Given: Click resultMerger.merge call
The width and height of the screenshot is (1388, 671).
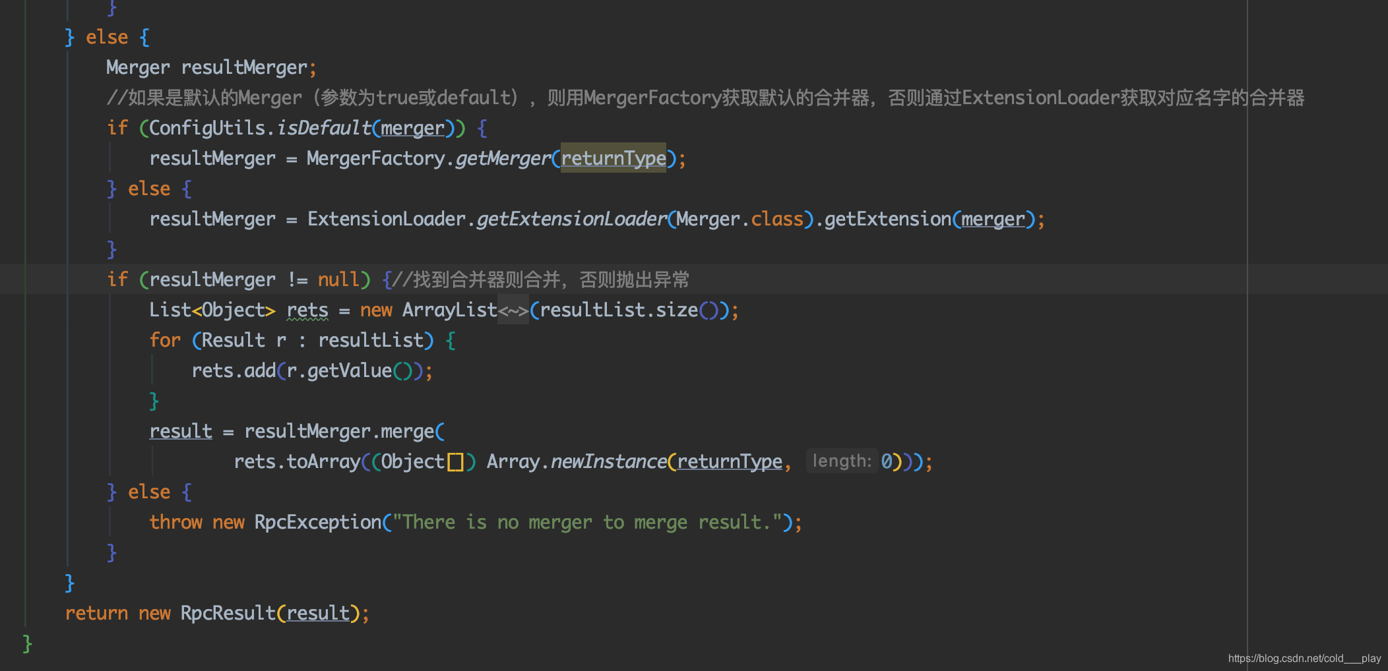Looking at the screenshot, I should click(x=339, y=431).
